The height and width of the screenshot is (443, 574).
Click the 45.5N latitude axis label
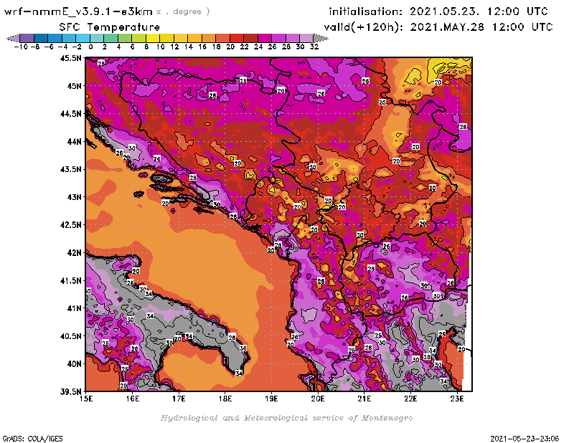[71, 58]
